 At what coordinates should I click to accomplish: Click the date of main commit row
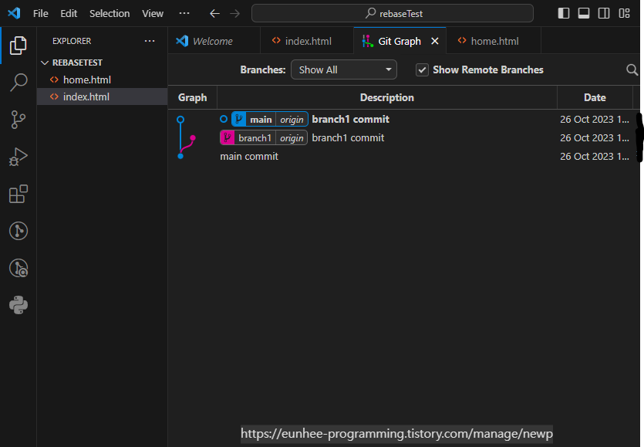coord(595,156)
